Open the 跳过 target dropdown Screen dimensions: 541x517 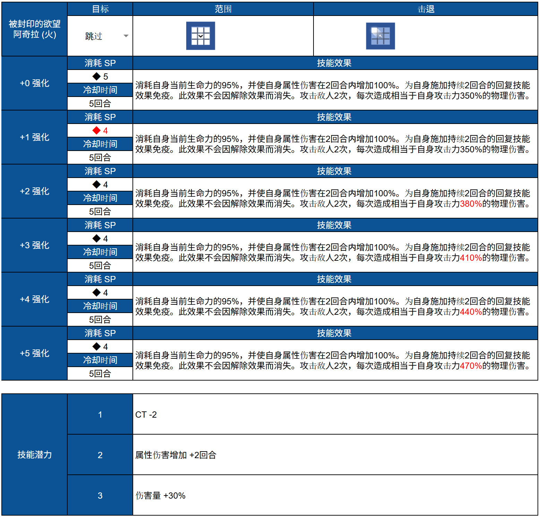coord(126,36)
